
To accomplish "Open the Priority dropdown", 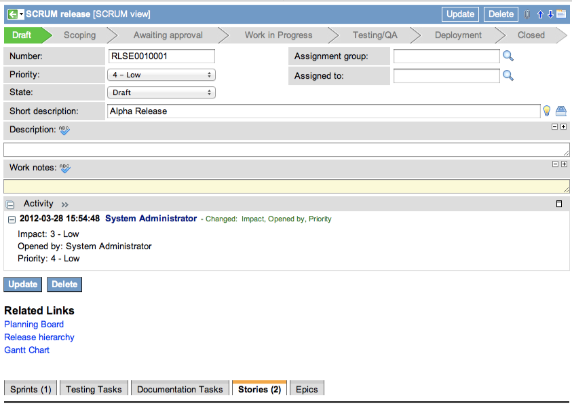I will pos(161,75).
